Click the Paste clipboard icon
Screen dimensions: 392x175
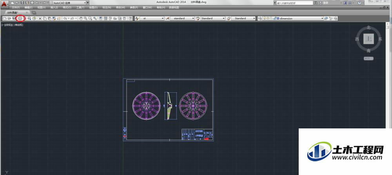pos(49,18)
